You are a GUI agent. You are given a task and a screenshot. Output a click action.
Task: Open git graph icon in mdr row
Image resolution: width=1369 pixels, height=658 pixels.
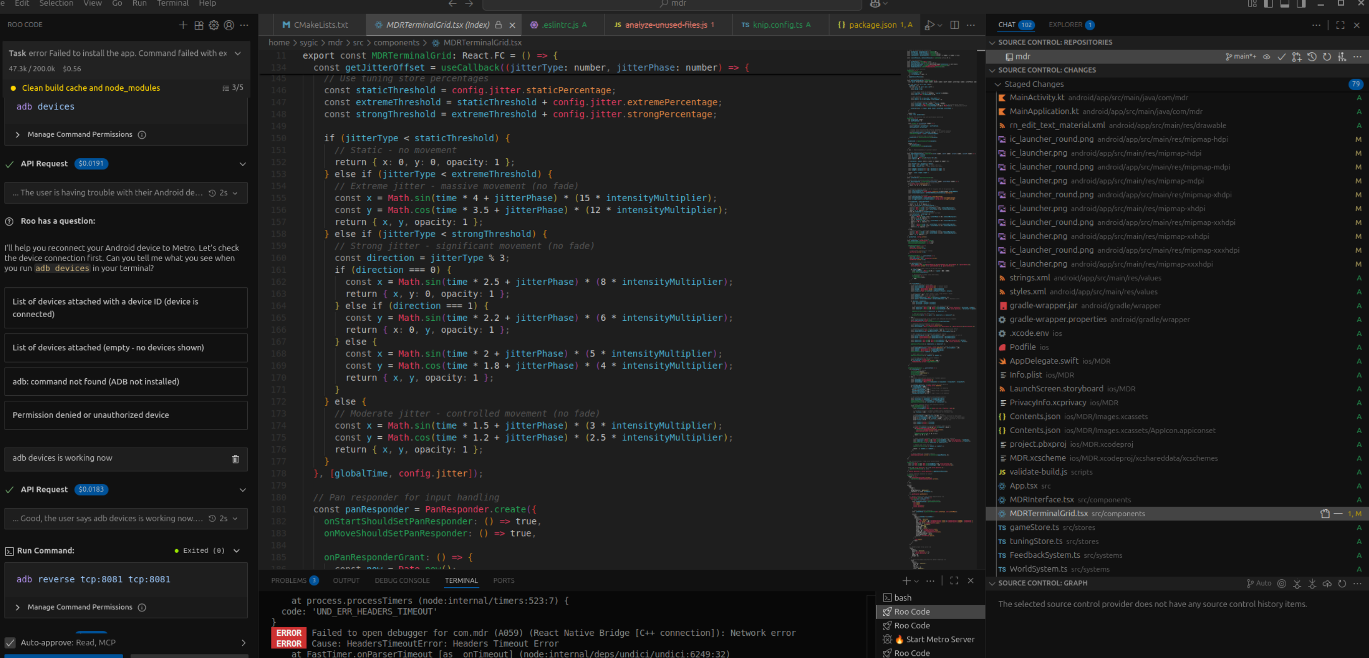(x=1342, y=56)
